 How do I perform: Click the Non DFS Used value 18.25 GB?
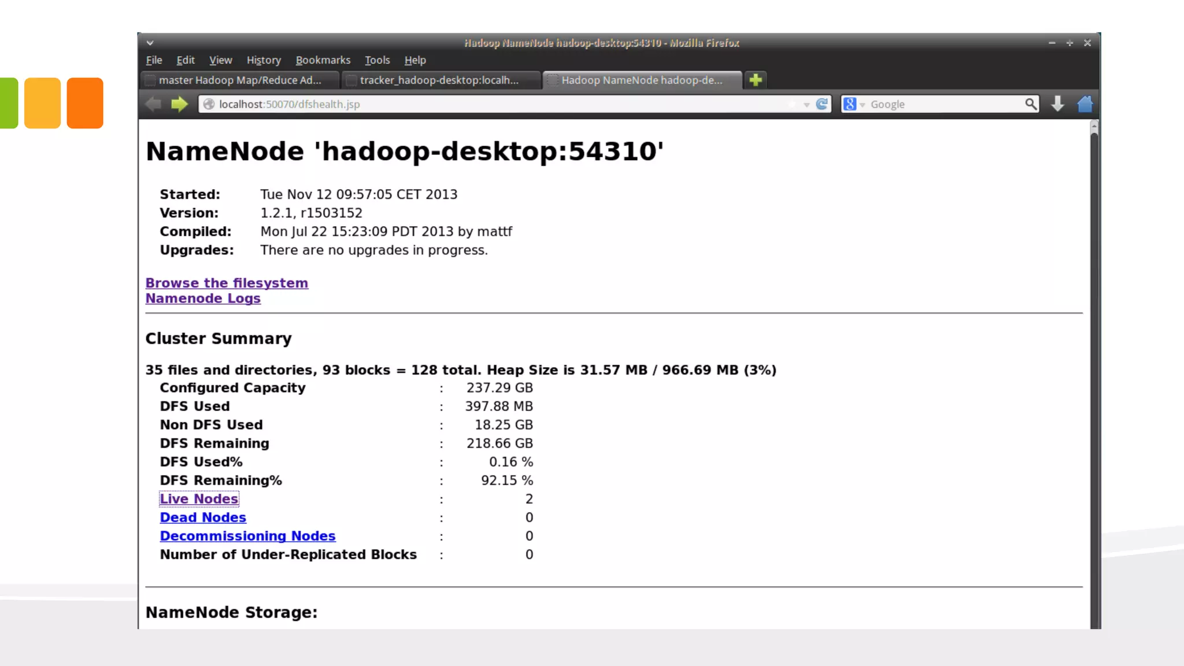(504, 425)
